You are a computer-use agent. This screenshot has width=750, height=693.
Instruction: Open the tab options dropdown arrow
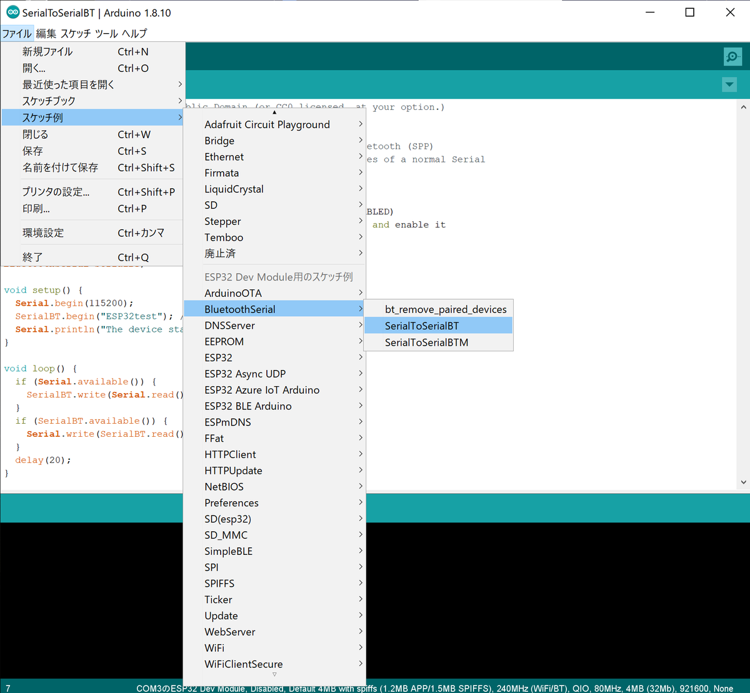(x=729, y=84)
